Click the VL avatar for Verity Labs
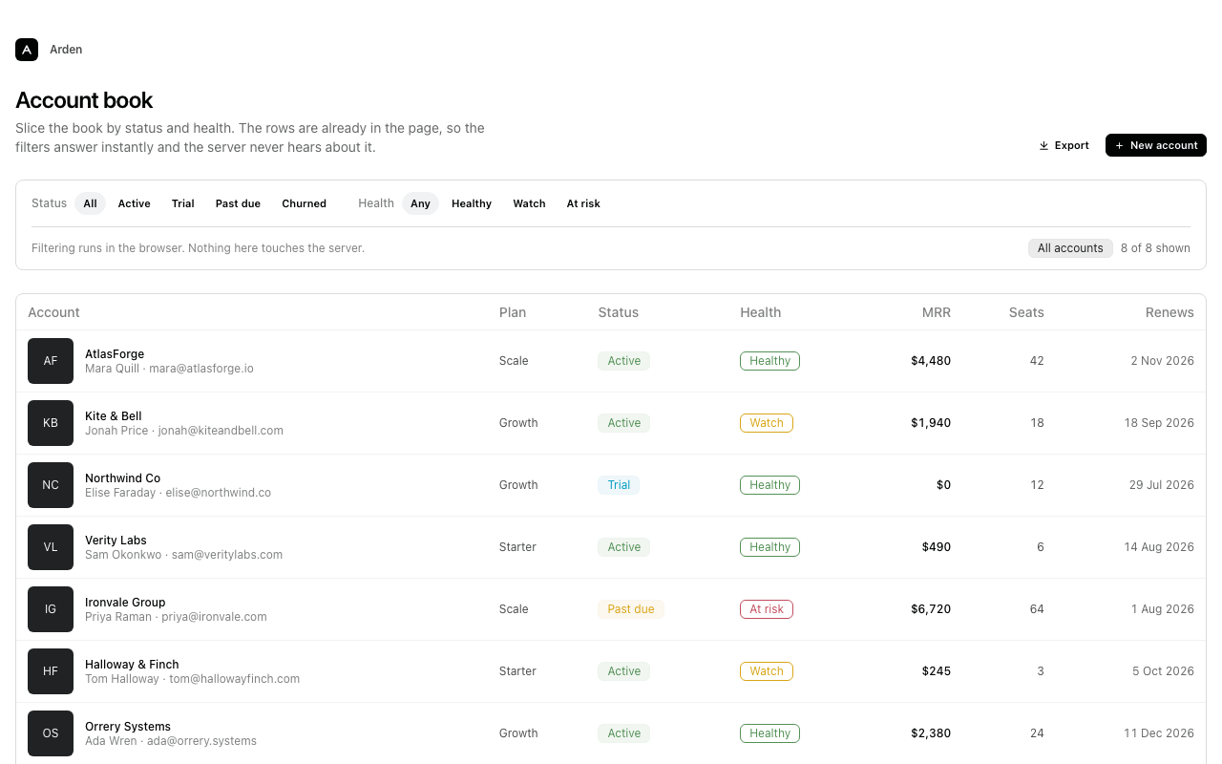Viewport: 1222px width, 764px height. (x=51, y=547)
